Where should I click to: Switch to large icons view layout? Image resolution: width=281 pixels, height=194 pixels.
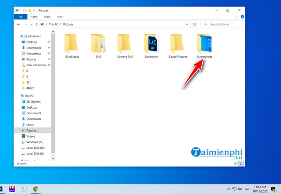[241, 163]
